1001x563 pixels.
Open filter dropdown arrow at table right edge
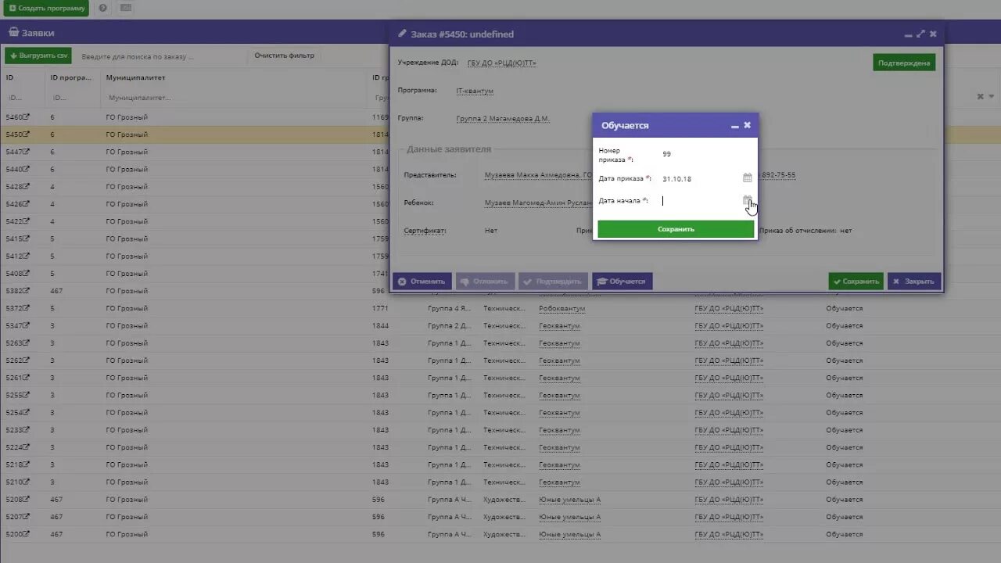[x=991, y=96]
